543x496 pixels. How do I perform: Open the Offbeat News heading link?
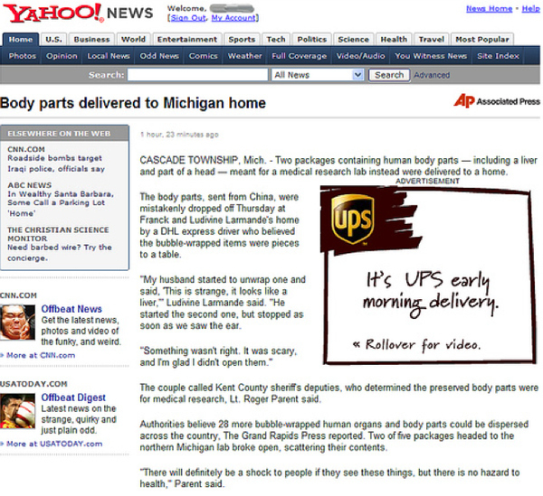[71, 309]
